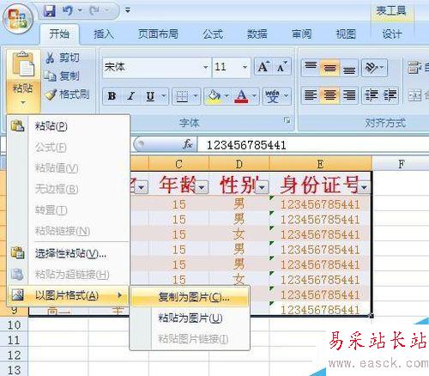429x376 pixels.
Task: Select column F header
Action: point(401,164)
